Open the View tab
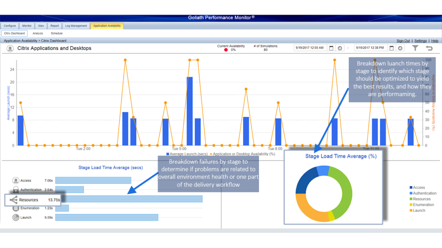 (x=41, y=26)
